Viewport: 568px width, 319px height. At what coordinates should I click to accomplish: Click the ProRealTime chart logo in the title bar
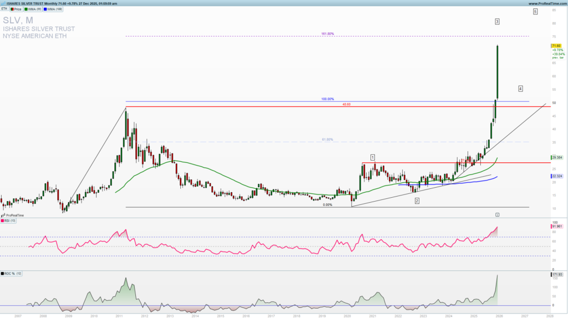click(4, 3)
